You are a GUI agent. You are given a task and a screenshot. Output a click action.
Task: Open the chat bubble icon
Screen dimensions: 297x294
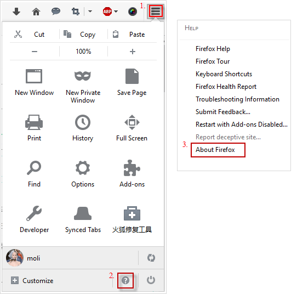tap(56, 12)
